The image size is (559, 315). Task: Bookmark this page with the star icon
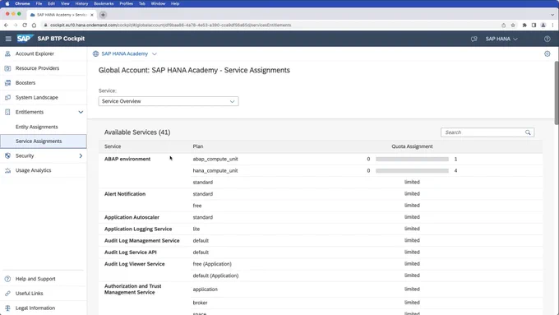[513, 25]
